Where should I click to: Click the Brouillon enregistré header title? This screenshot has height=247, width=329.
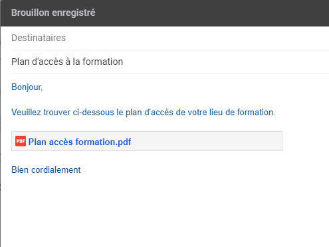53,13
